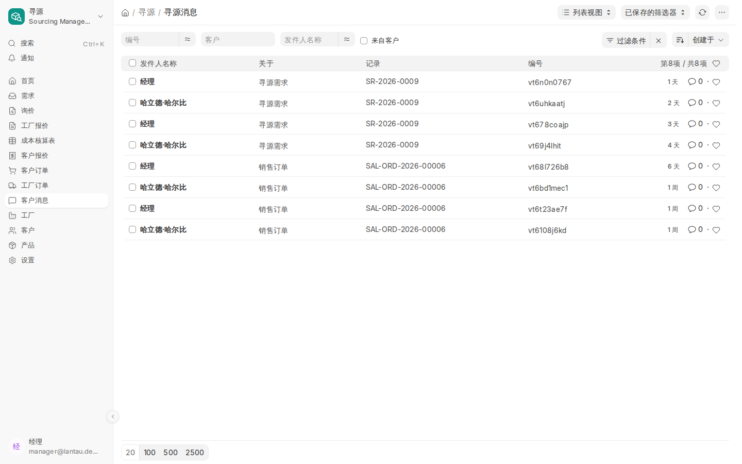This screenshot has height=464, width=742.
Task: Change the 发件人名称 filter operator (≈)
Action: pos(347,39)
